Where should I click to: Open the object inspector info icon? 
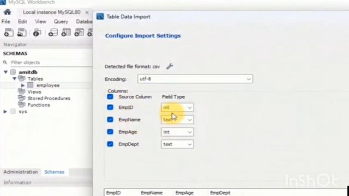(37, 33)
